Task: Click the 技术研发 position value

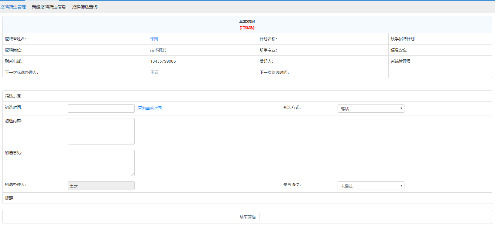Action: [158, 50]
